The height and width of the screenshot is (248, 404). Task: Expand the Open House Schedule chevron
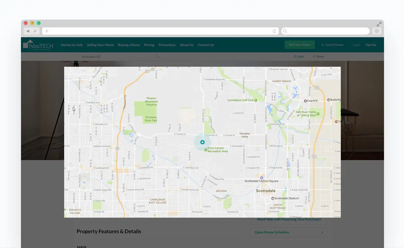pos(322,232)
